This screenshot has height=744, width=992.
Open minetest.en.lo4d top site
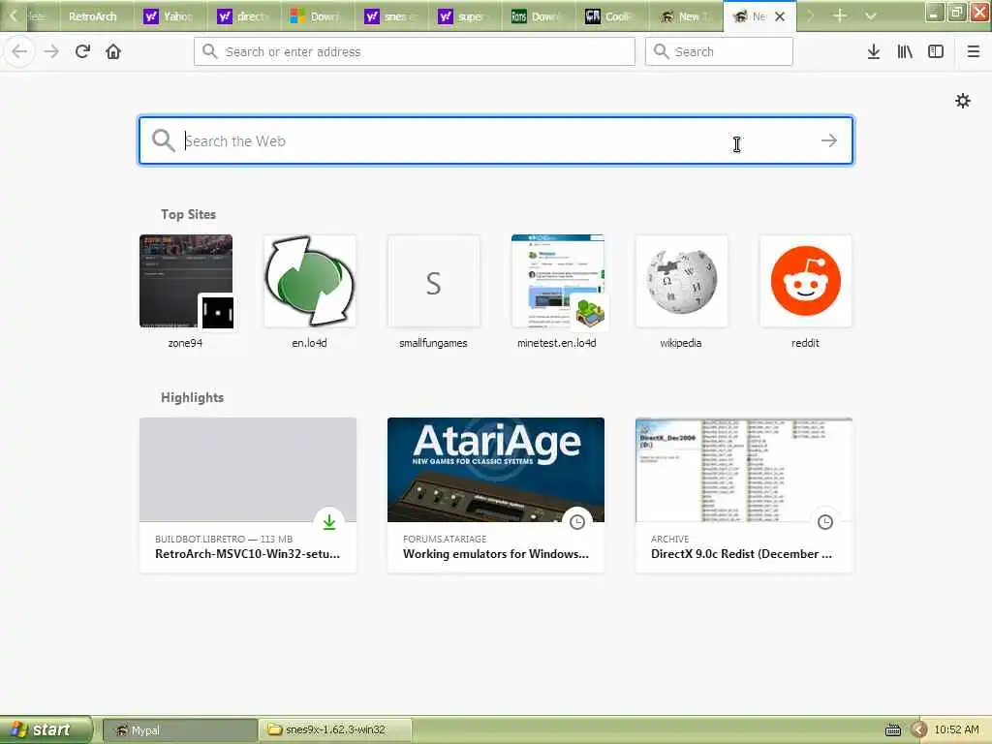[557, 292]
